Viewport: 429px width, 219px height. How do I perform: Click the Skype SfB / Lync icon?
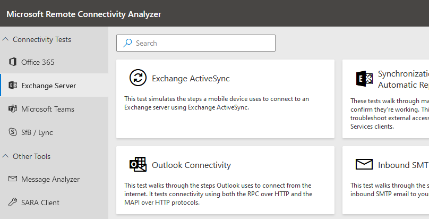(13, 132)
